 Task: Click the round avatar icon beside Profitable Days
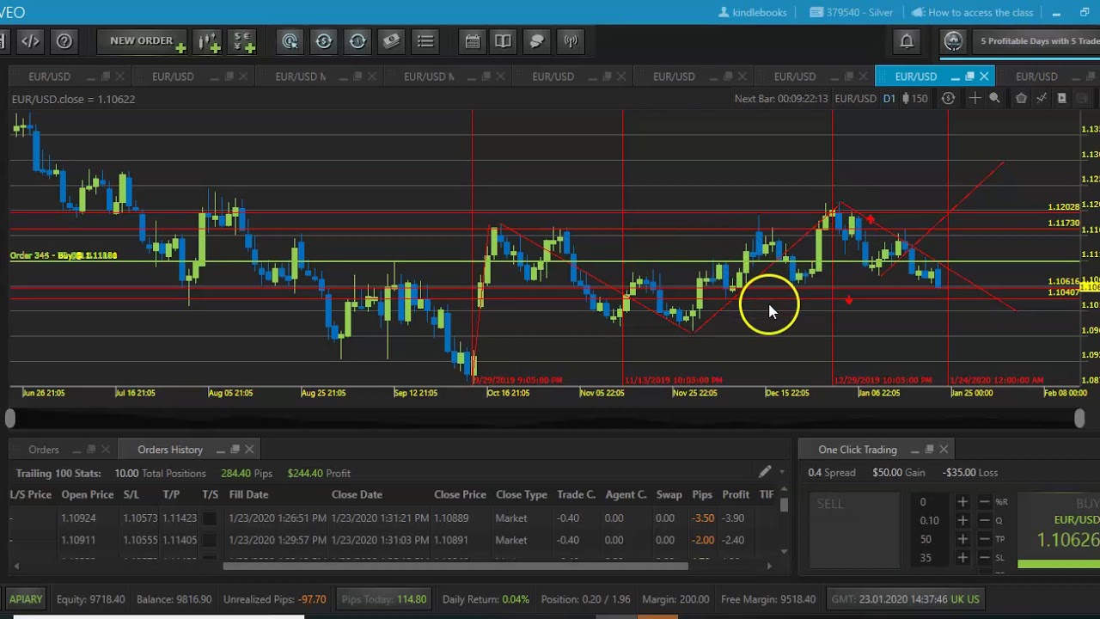pyautogui.click(x=953, y=41)
